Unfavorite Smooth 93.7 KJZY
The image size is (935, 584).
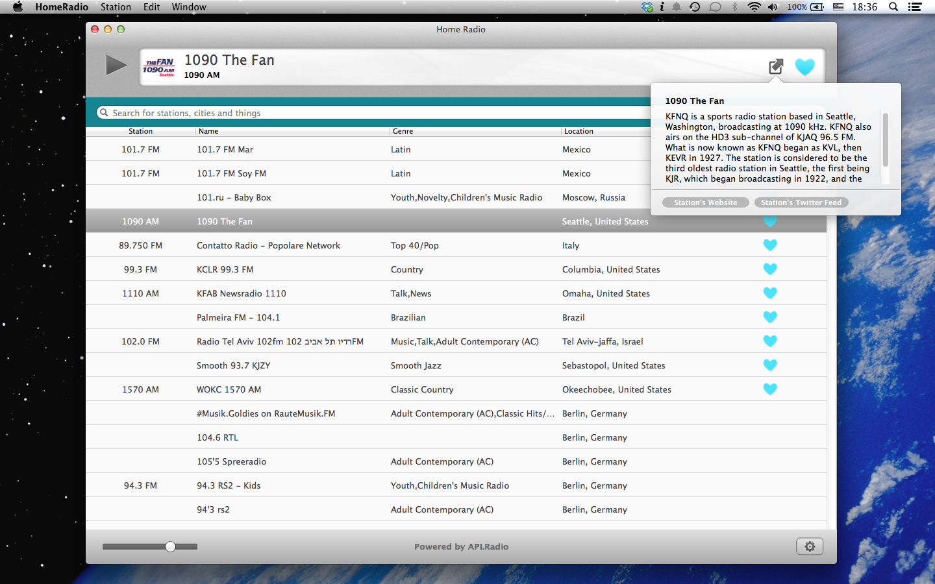[770, 365]
